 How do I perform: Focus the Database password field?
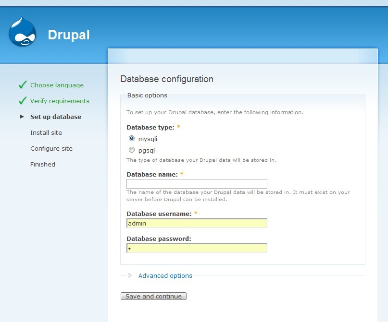click(197, 248)
